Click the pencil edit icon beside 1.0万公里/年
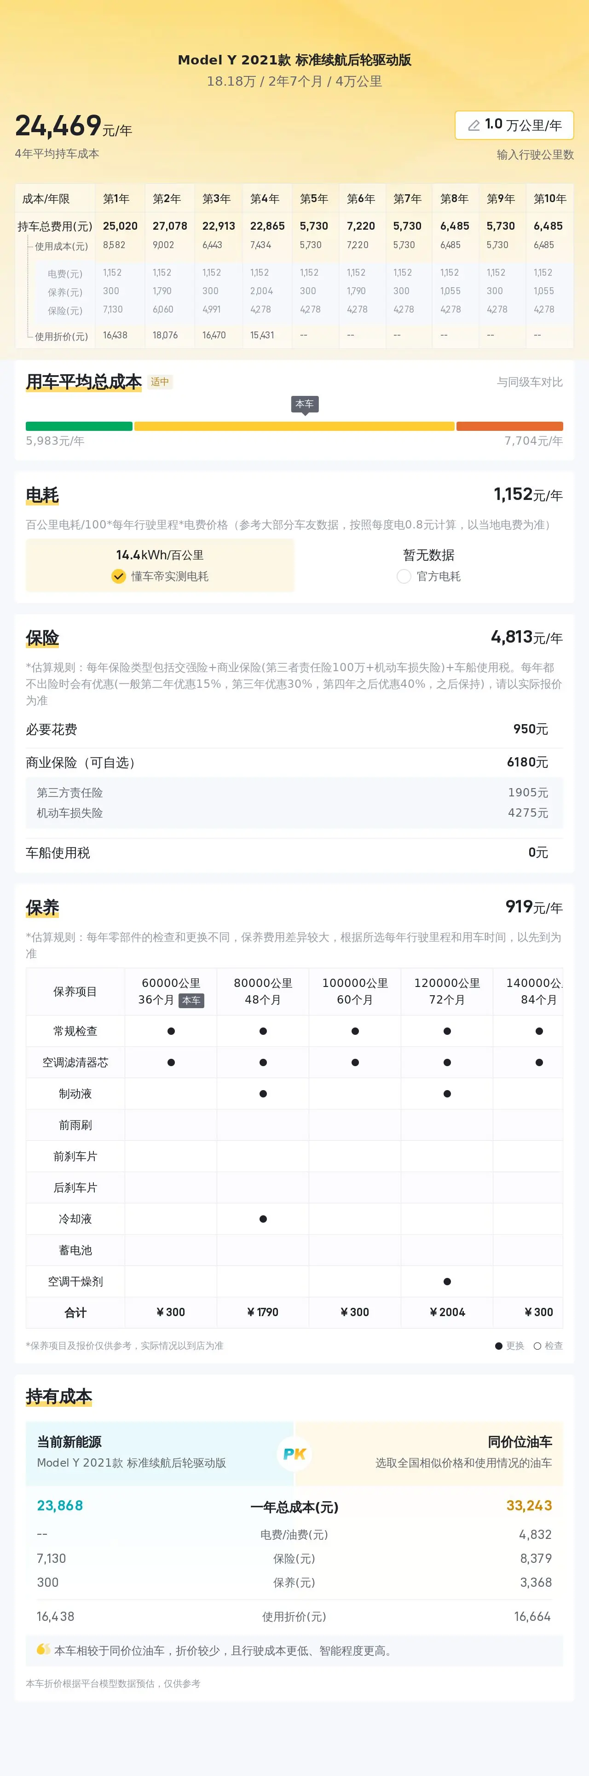 pyautogui.click(x=474, y=126)
